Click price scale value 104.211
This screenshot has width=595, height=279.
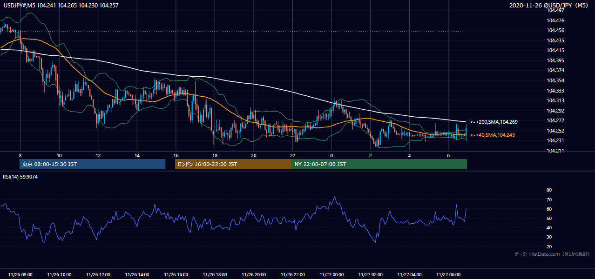tap(556, 151)
